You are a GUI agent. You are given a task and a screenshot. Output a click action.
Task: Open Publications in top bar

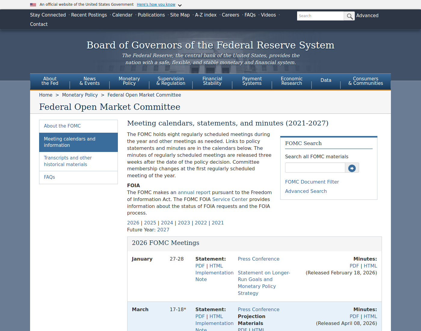click(x=151, y=15)
